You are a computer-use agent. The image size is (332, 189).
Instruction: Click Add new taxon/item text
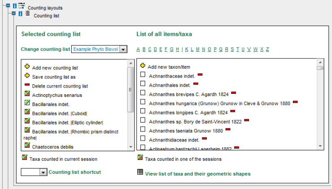[169, 67]
